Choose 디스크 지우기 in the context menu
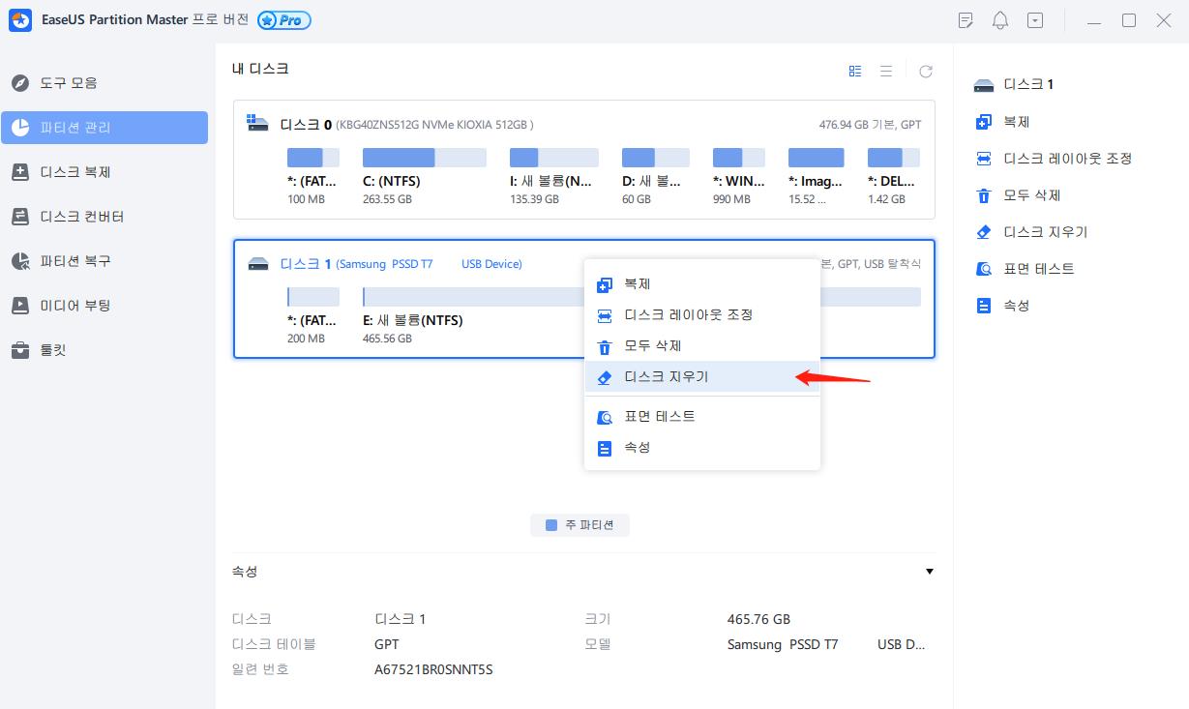Viewport: 1189px width, 709px height. click(702, 377)
